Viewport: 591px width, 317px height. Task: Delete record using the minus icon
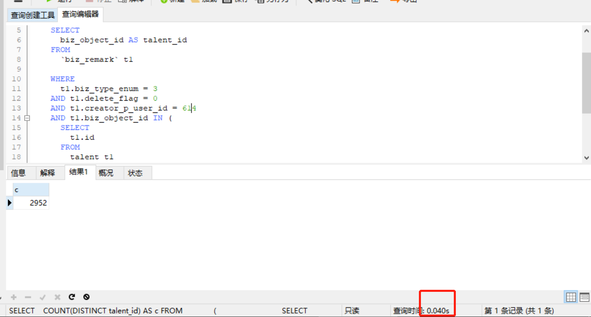coord(28,297)
